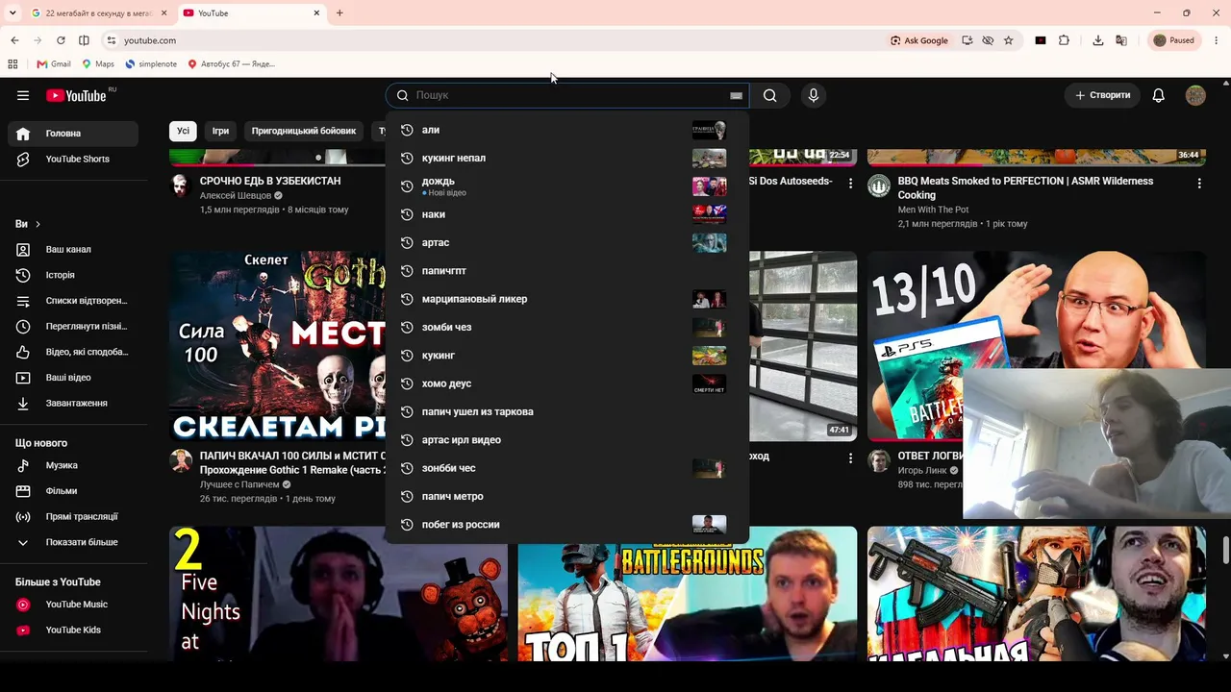Switch to the first browser tab
Image resolution: width=1231 pixels, height=692 pixels.
[x=96, y=13]
